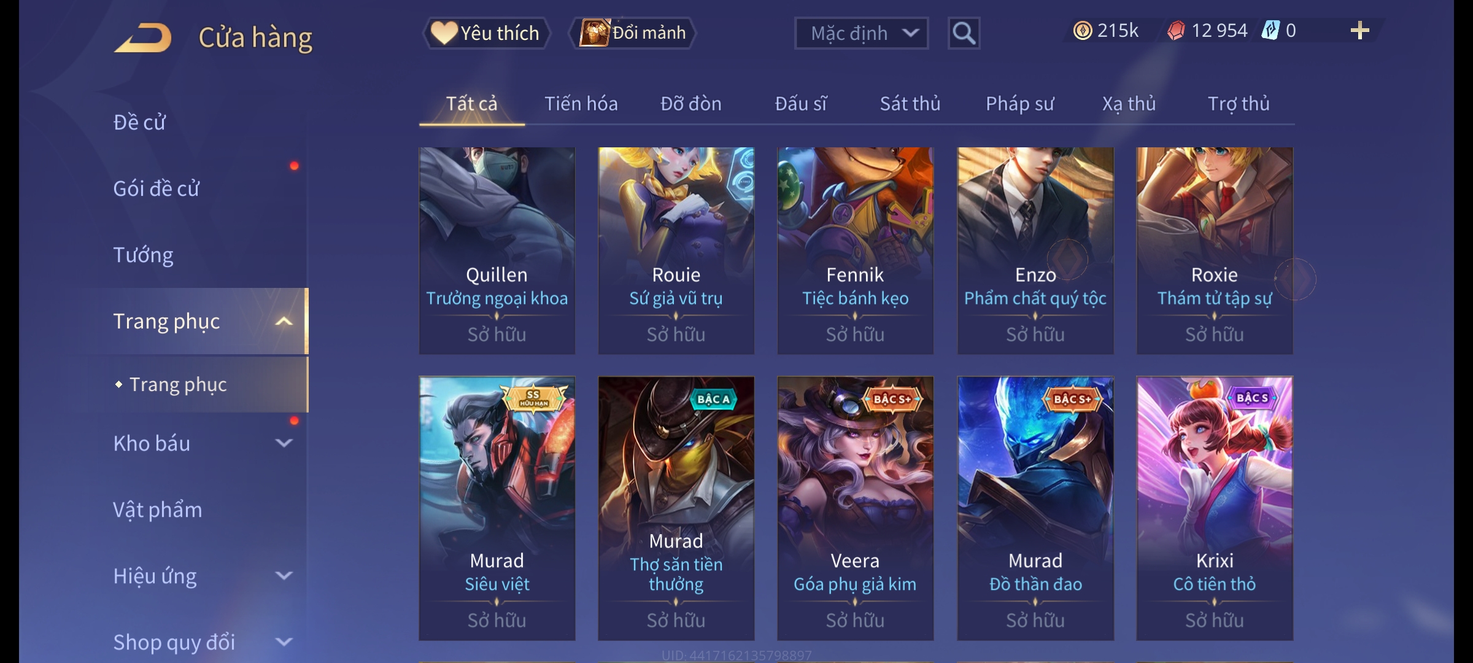The width and height of the screenshot is (1473, 663).
Task: Open the Mặc định sort dropdown
Action: (x=861, y=33)
